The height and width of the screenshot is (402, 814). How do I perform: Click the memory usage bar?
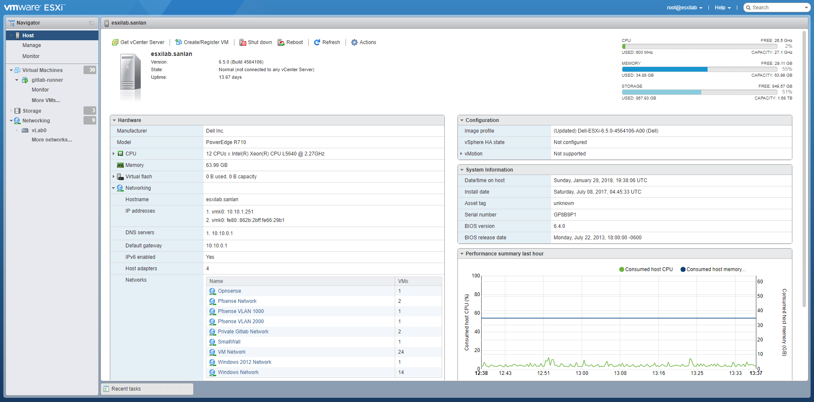click(x=699, y=69)
